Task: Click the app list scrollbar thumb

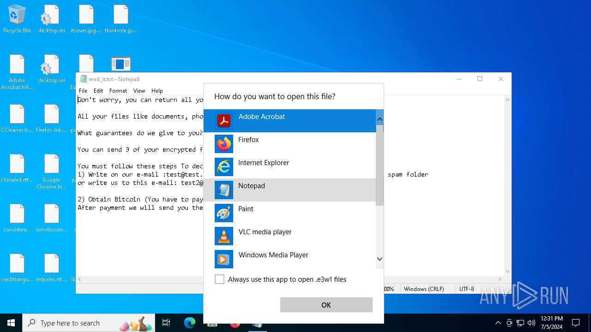Action: 380,165
